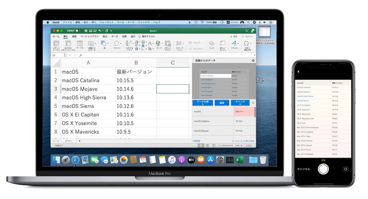Toggle the AutoSave (自動保存) switch
This screenshot has width=368, height=199.
[x=79, y=31]
